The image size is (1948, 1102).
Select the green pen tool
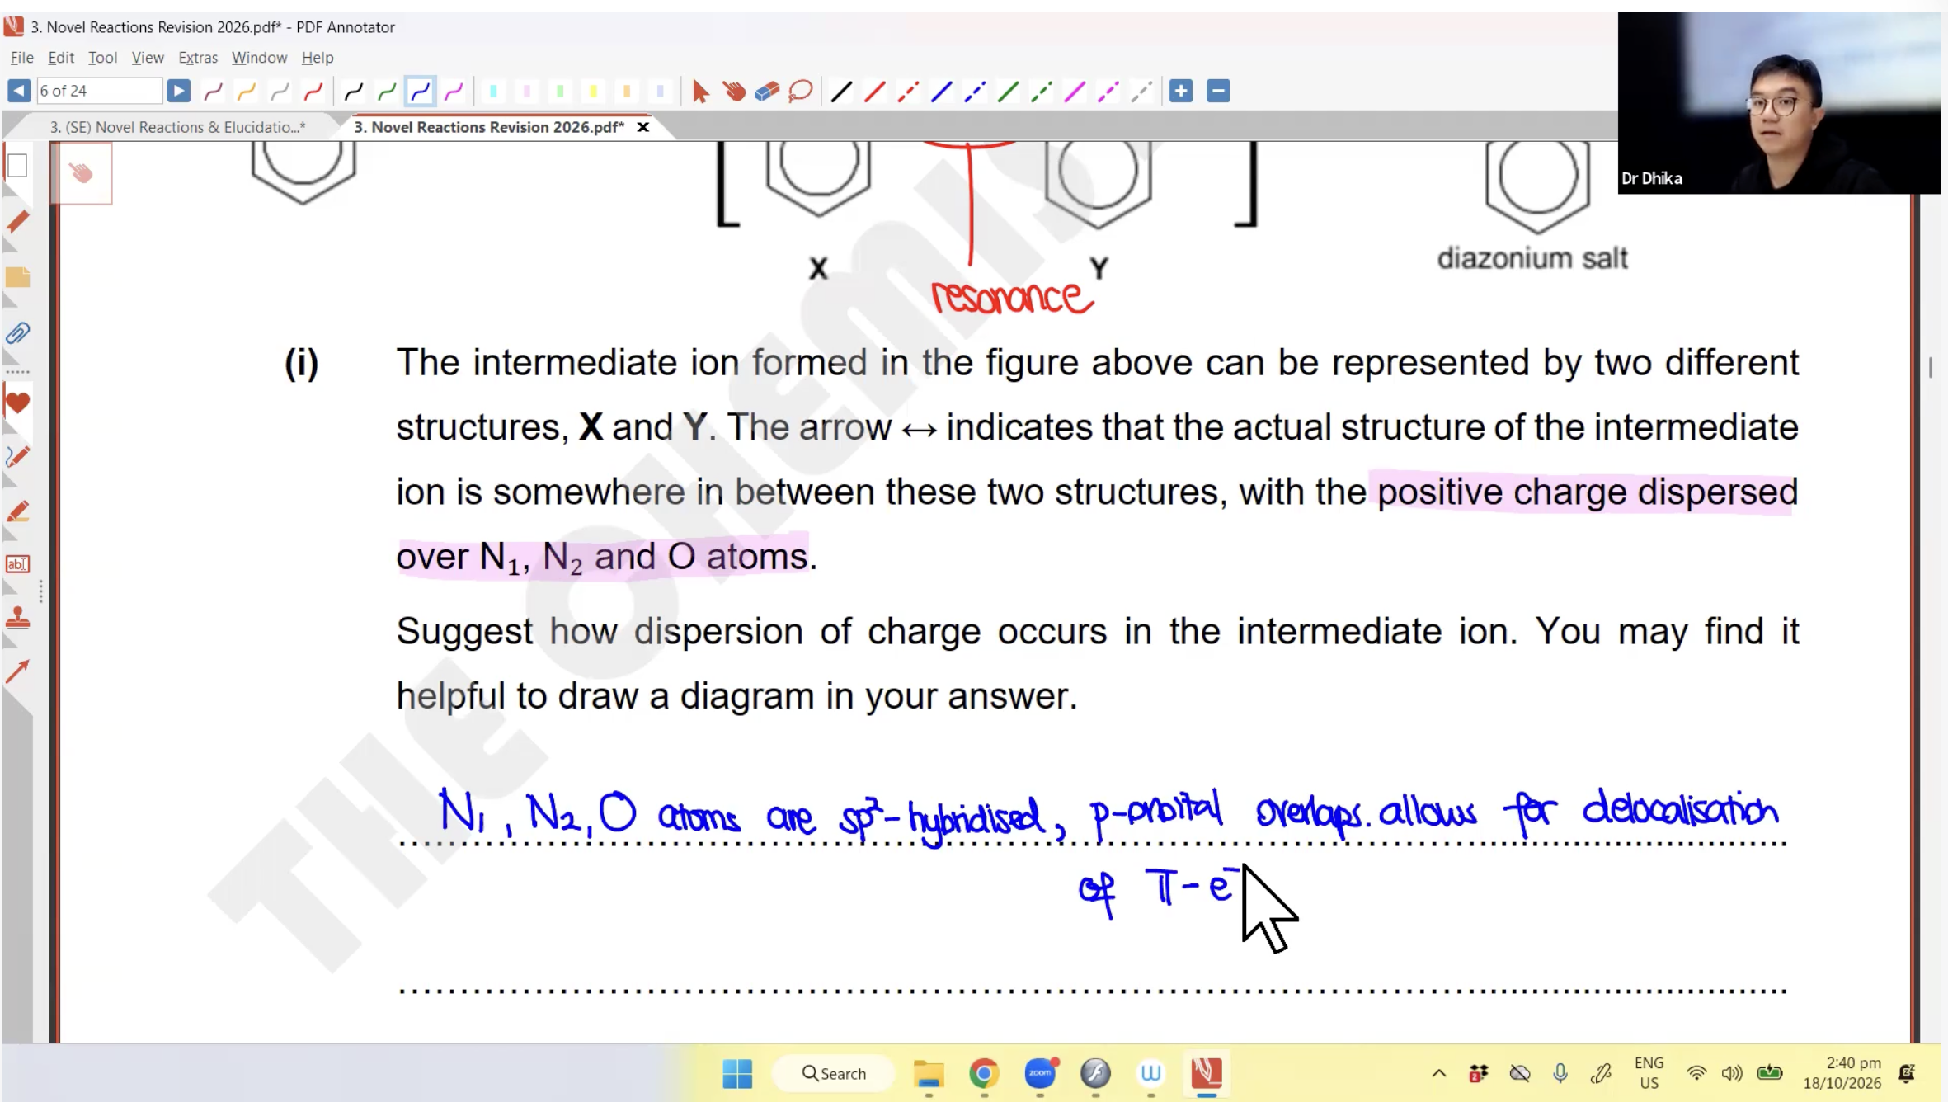pos(387,91)
